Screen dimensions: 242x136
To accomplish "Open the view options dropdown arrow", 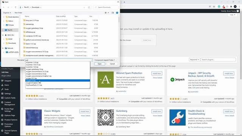I will 108,12.
